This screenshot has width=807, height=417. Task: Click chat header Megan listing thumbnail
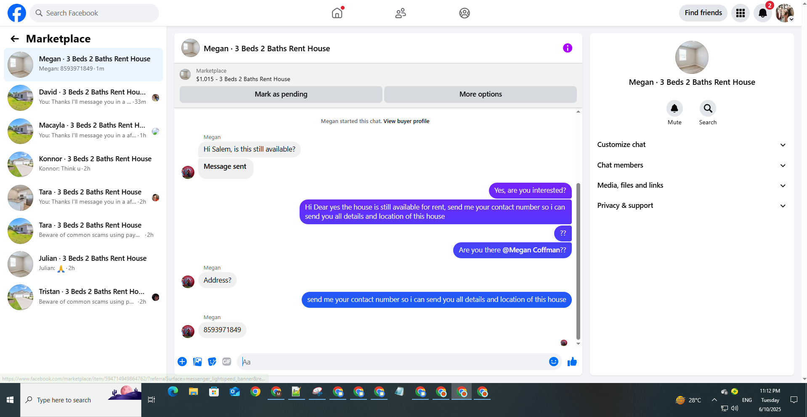click(191, 48)
